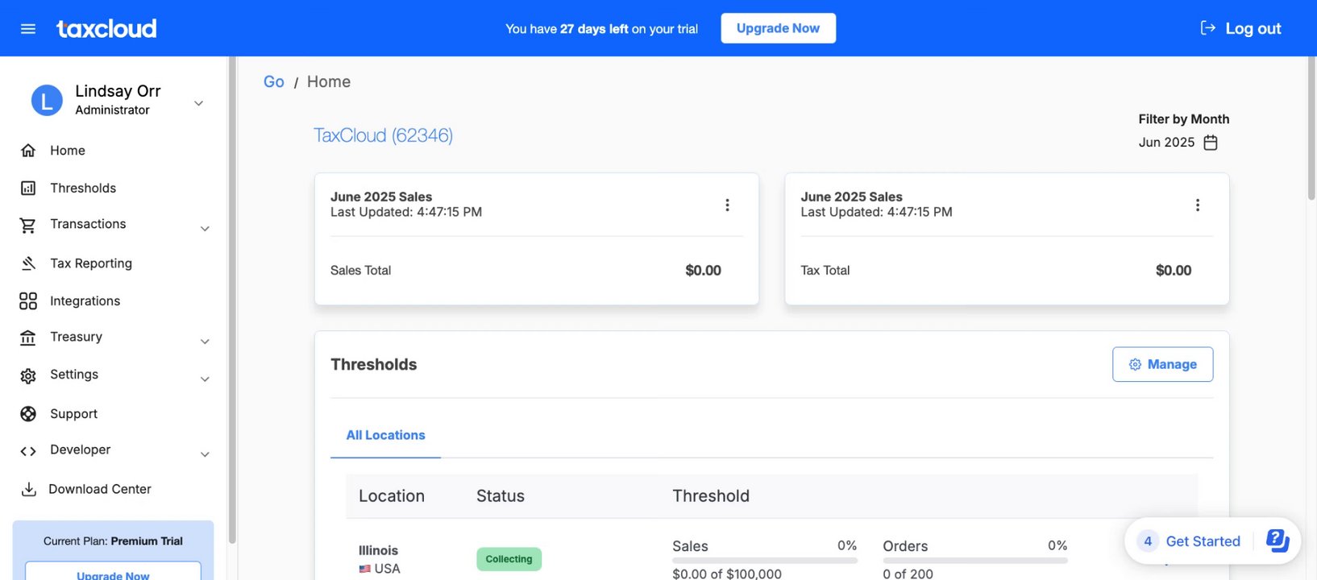Click the log out arrow icon
This screenshot has height=580, width=1317.
coord(1207,28)
